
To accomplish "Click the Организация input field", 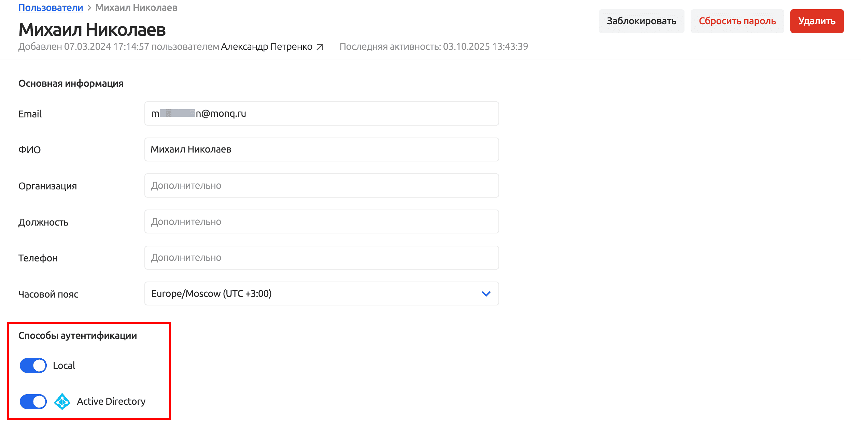I will point(322,186).
